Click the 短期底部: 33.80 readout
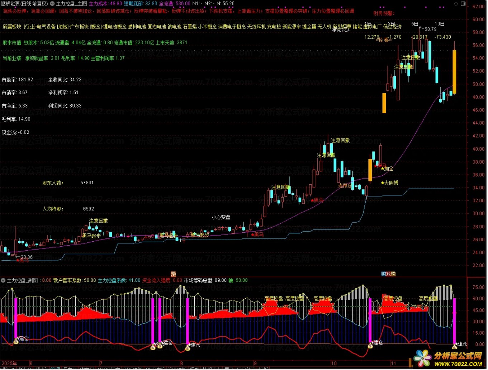This screenshot has width=488, height=370. [x=141, y=4]
